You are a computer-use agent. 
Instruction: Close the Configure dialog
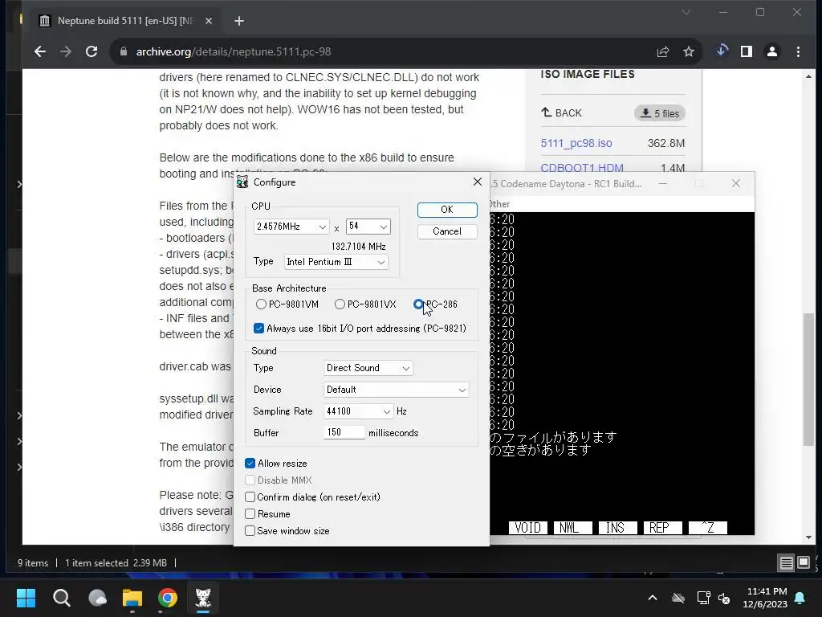[477, 182]
